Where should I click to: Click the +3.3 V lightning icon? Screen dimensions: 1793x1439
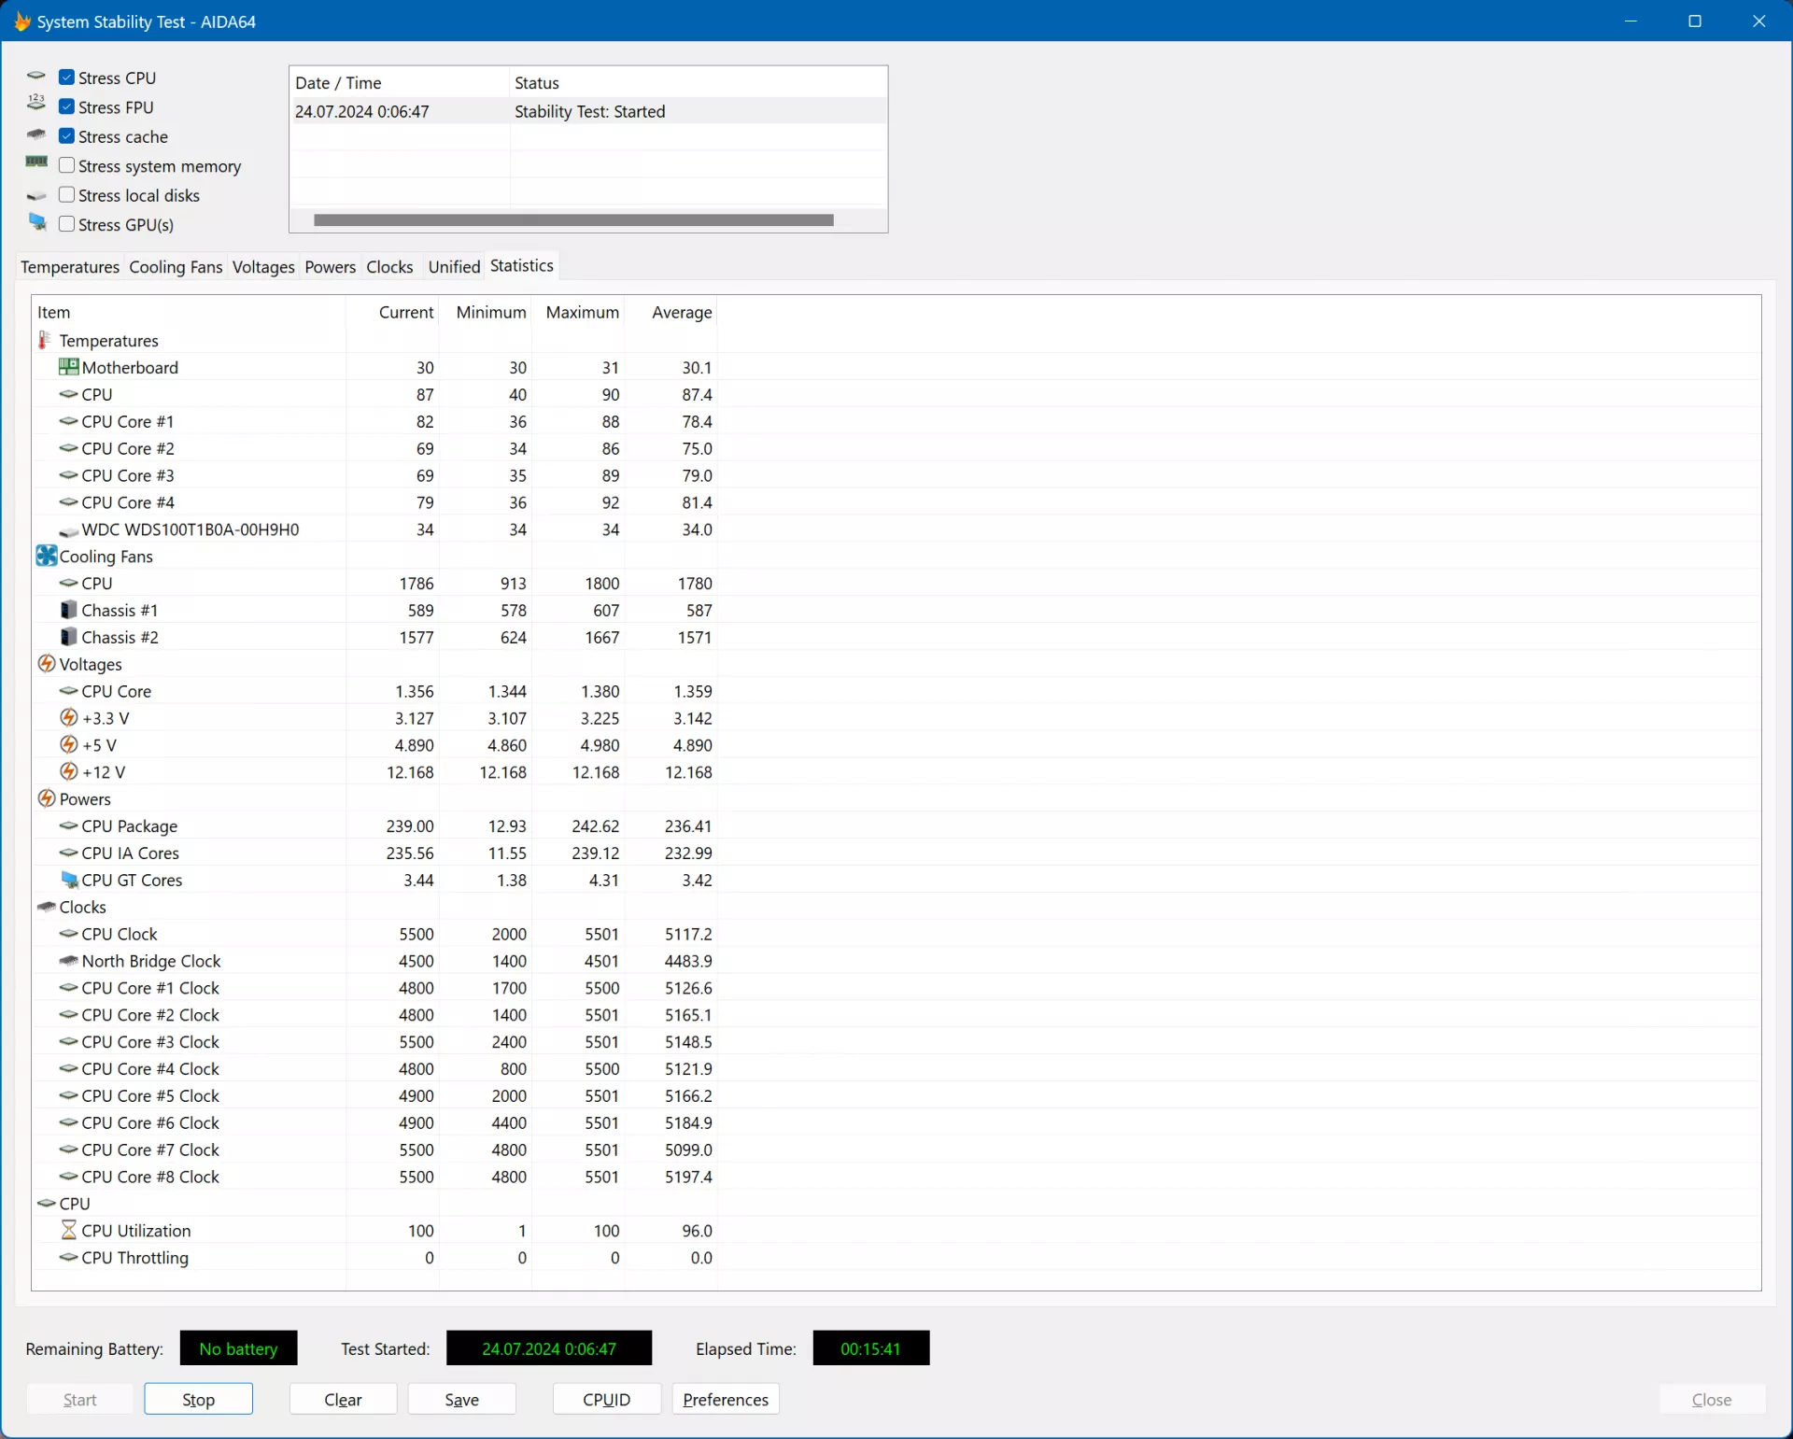point(68,718)
